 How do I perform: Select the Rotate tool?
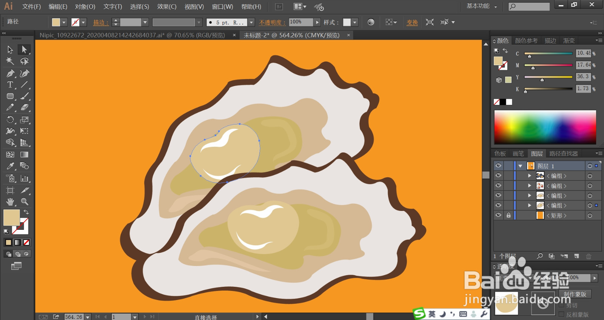[10, 120]
